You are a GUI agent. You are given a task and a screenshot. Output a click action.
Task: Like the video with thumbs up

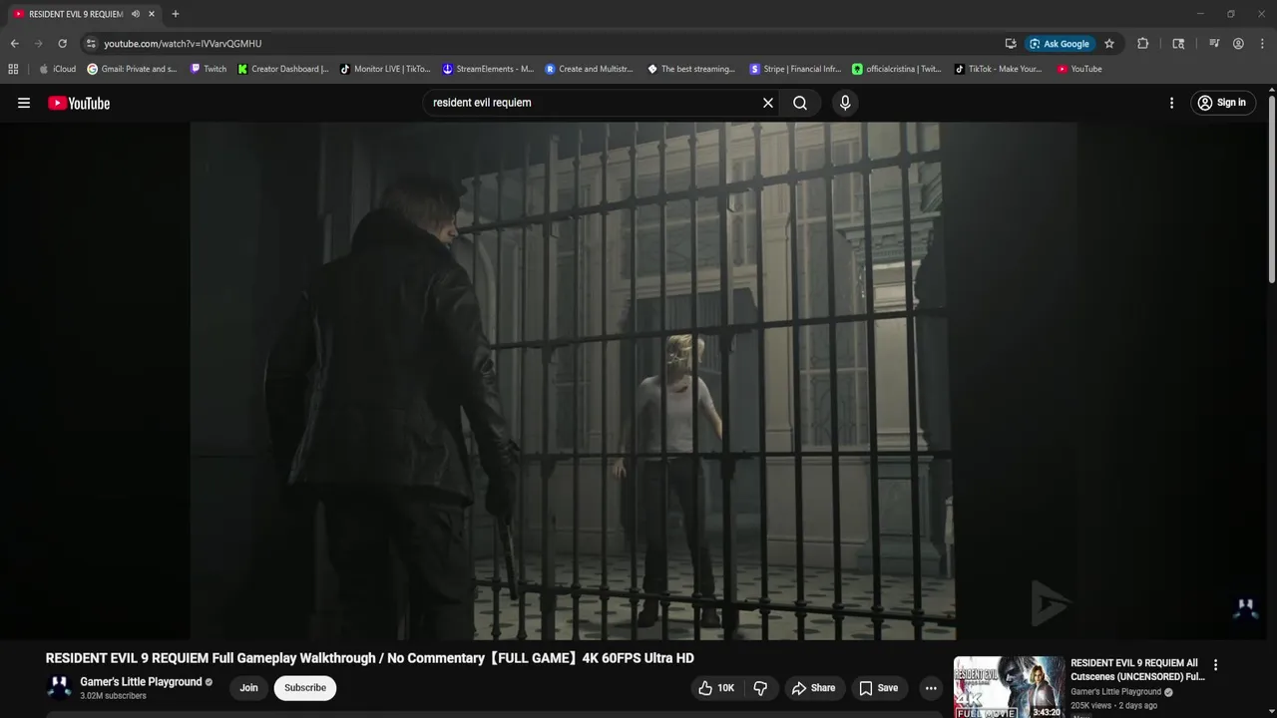716,688
